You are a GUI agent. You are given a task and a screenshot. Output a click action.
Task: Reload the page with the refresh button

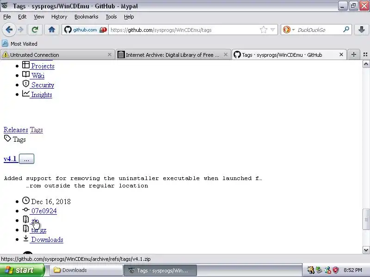pyautogui.click(x=35, y=30)
